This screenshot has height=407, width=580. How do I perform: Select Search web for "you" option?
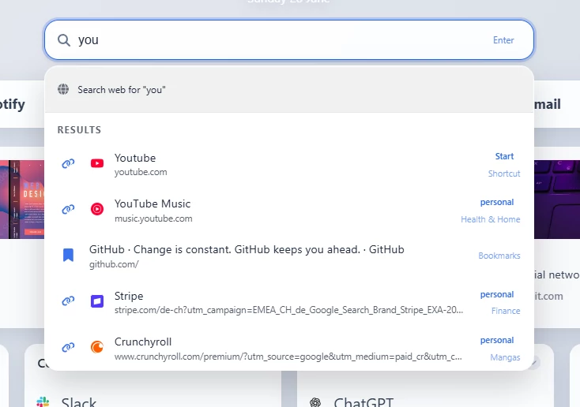(289, 89)
